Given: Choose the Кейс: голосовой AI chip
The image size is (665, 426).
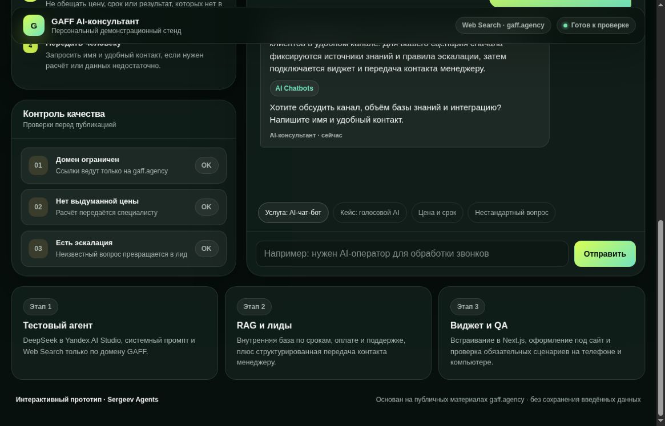Looking at the screenshot, I should [370, 213].
